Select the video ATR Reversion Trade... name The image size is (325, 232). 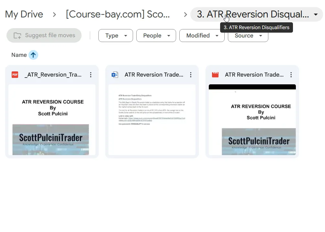coord(254,75)
